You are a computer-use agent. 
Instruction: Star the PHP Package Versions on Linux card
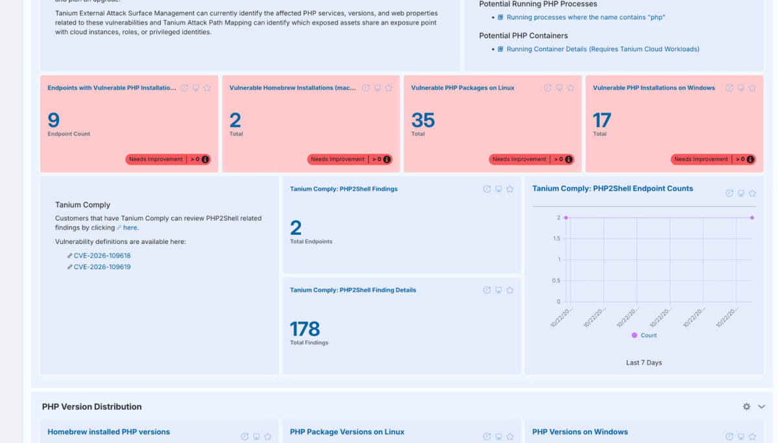(x=510, y=437)
